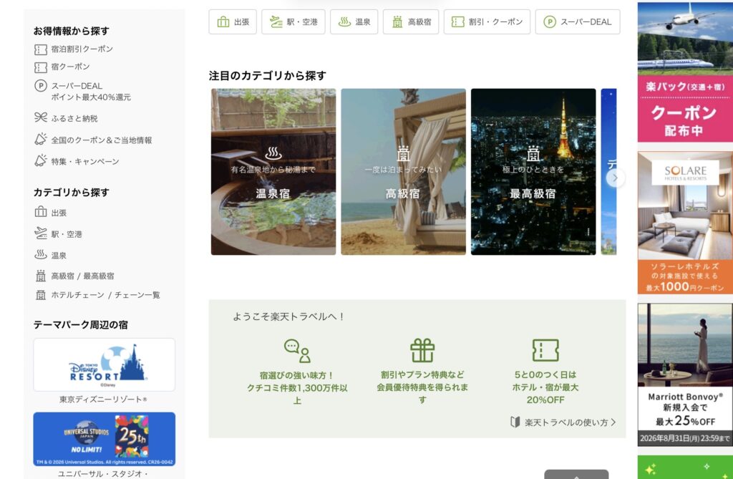Open 楽天トラベルの使い方 guide link
Image resolution: width=733 pixels, height=479 pixels.
point(563,422)
